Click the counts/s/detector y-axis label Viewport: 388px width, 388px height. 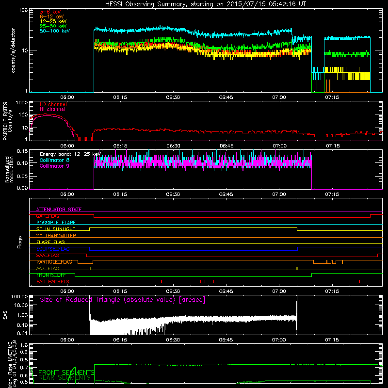[13, 50]
